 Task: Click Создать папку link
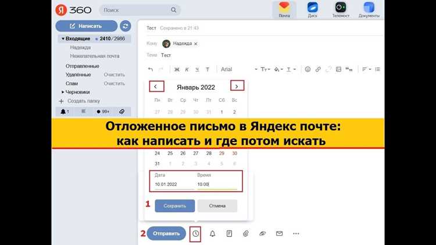click(84, 101)
